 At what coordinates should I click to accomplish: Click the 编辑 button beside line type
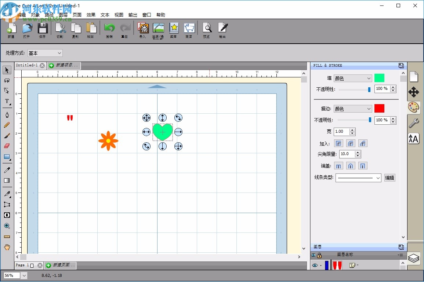389,178
